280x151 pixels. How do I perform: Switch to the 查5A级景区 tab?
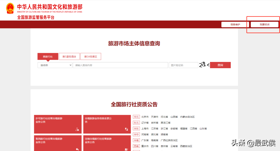pyautogui.click(x=91, y=56)
